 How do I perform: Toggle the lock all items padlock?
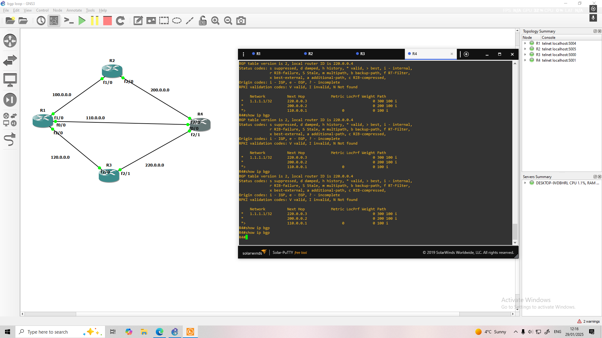(203, 21)
